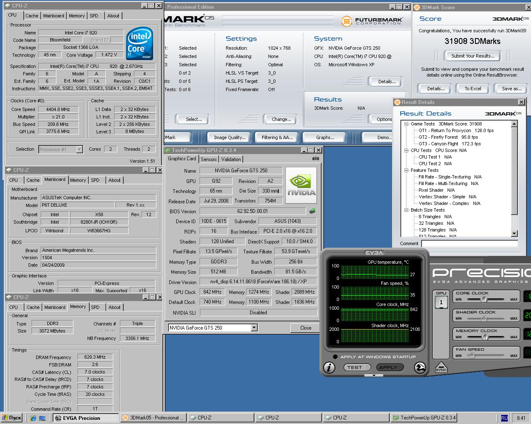Switch to 3DMark05 Professional in the taskbar

[x=153, y=418]
